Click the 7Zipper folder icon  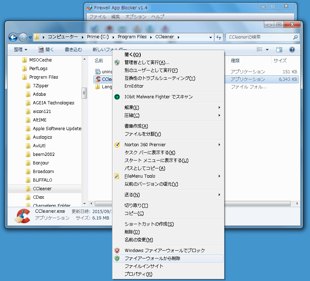(x=28, y=86)
